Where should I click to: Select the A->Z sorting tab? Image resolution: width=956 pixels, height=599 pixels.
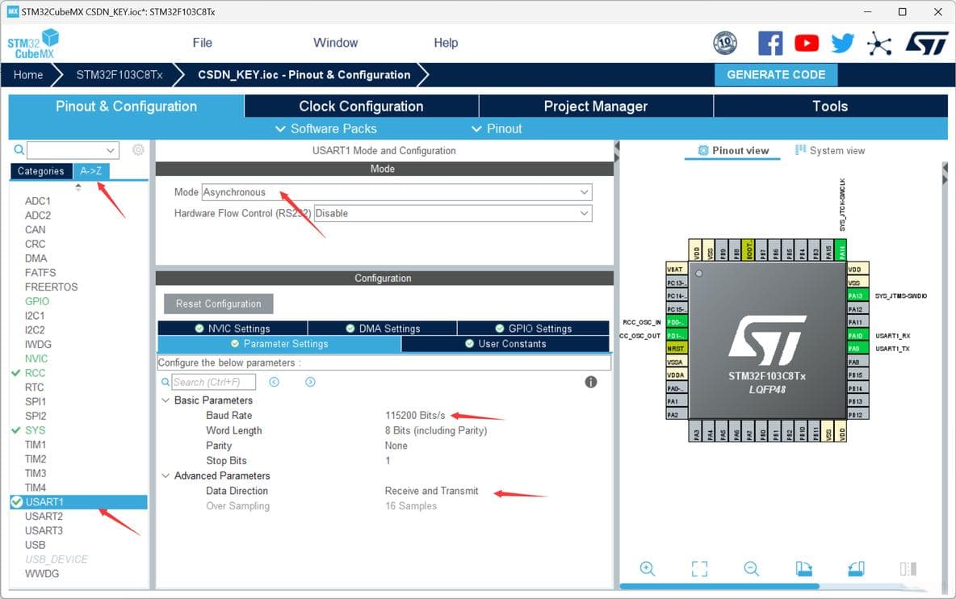pos(91,171)
